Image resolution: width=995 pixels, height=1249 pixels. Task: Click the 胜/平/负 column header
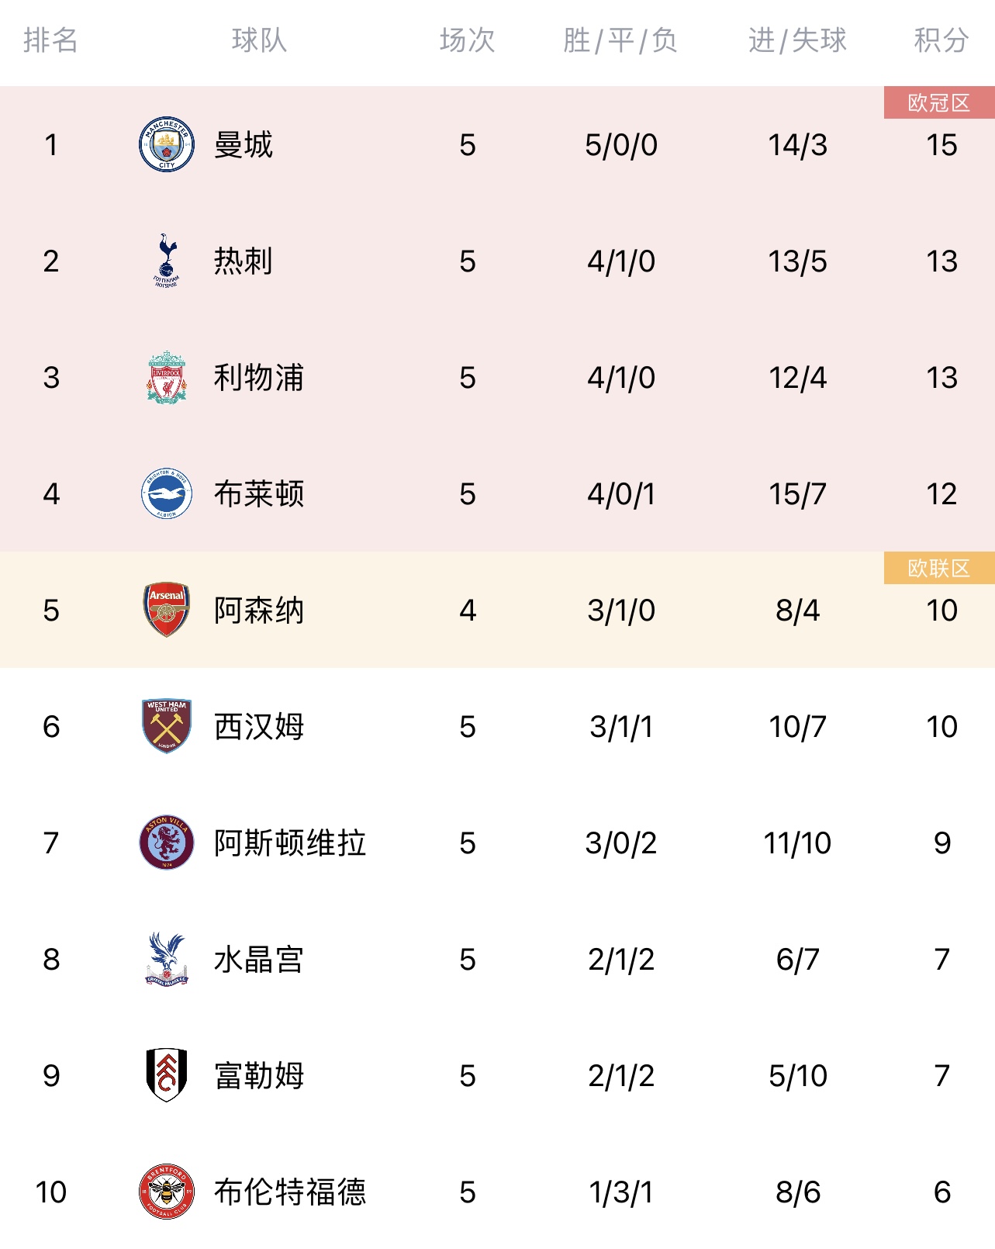click(620, 40)
